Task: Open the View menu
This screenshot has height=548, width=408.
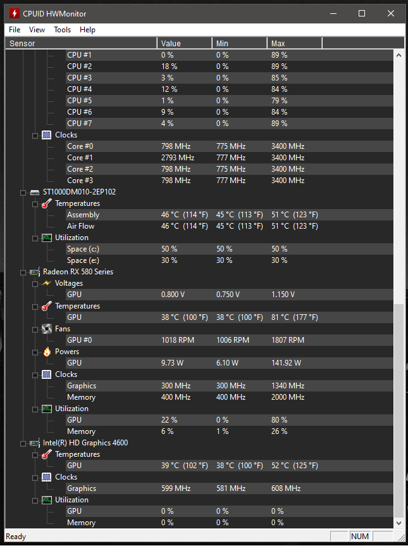Action: (x=37, y=30)
